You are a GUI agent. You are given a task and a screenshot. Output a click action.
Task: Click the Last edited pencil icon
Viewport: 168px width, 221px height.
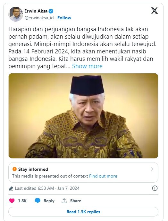(11, 189)
